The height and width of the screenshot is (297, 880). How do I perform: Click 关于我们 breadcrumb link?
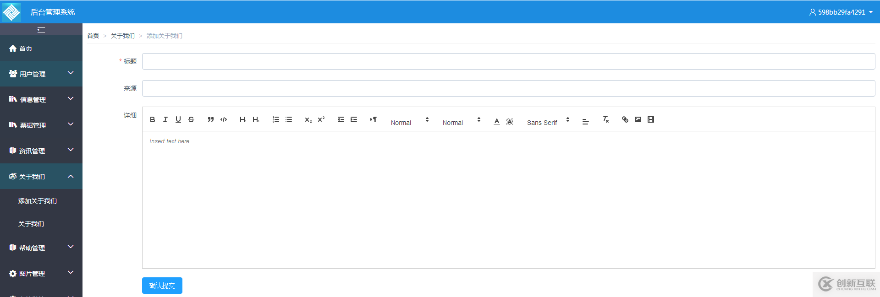(x=123, y=36)
